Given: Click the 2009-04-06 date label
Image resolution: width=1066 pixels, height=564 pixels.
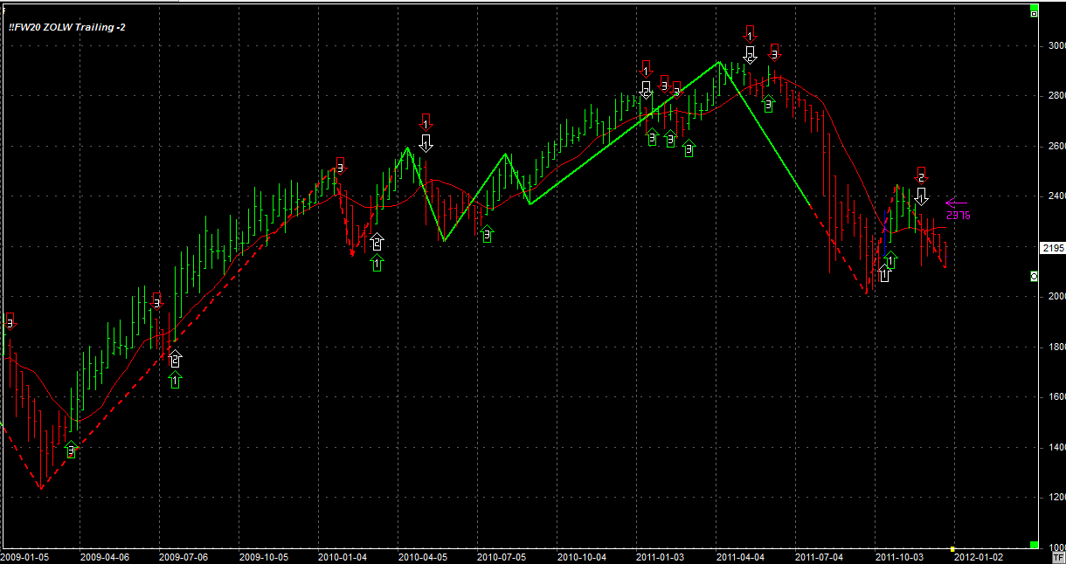Looking at the screenshot, I should pyautogui.click(x=104, y=556).
